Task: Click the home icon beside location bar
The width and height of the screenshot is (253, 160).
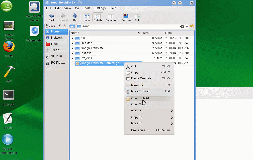Action: 72,26
